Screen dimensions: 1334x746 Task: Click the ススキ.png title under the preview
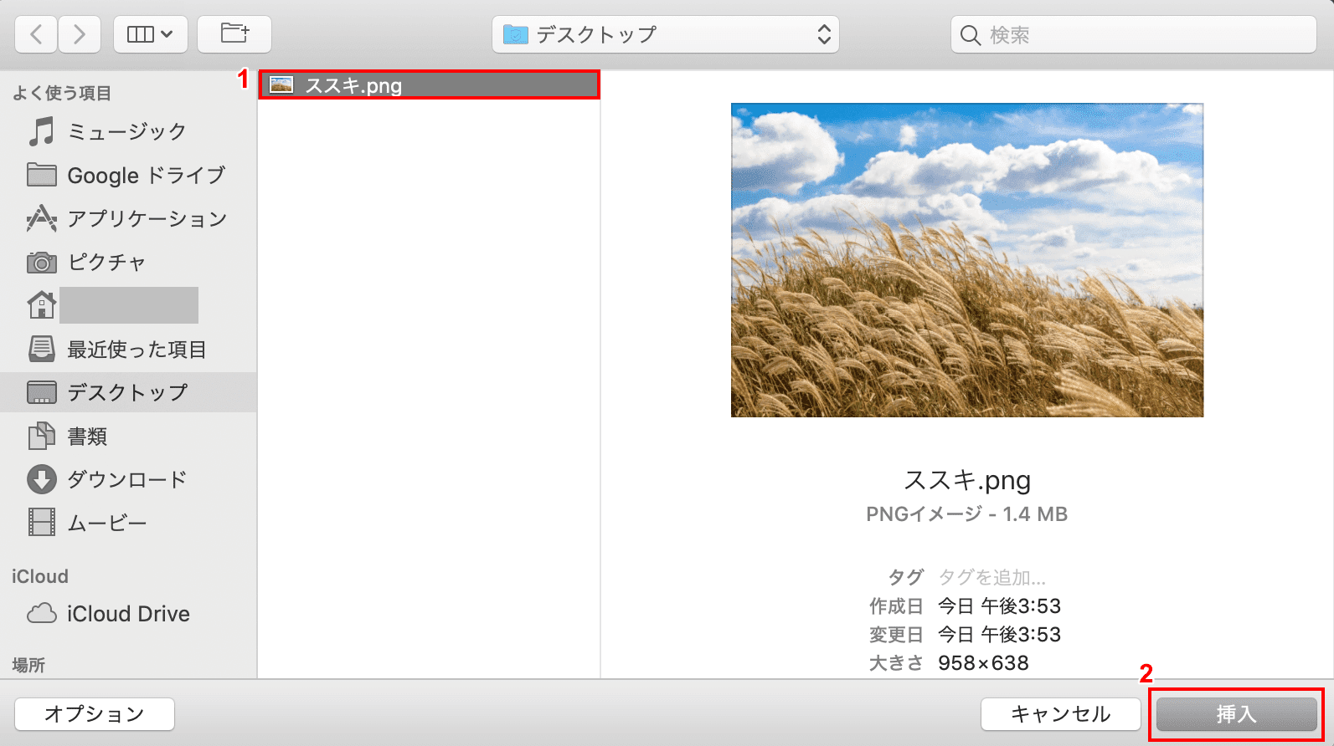point(967,480)
